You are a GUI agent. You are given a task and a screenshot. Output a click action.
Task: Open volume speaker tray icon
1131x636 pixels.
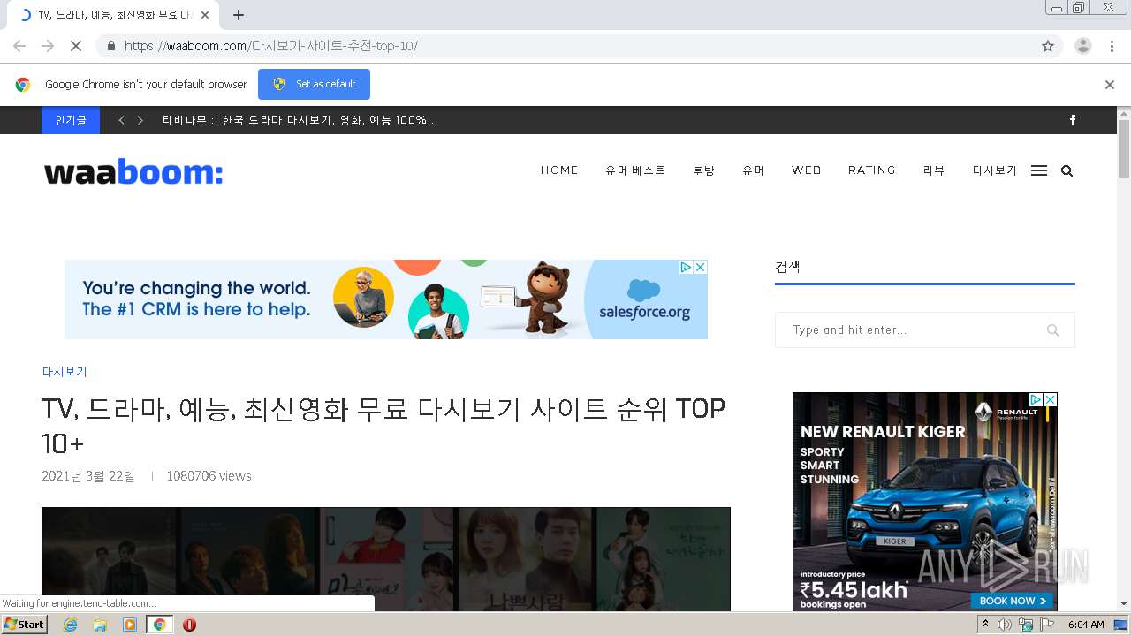(1005, 625)
